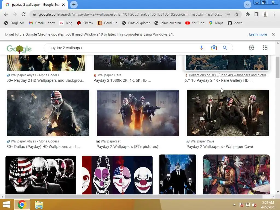Open Collections of HDQ wallpapers source link

click(x=229, y=75)
